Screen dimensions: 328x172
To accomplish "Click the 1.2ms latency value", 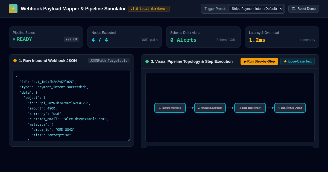I will click(x=257, y=40).
